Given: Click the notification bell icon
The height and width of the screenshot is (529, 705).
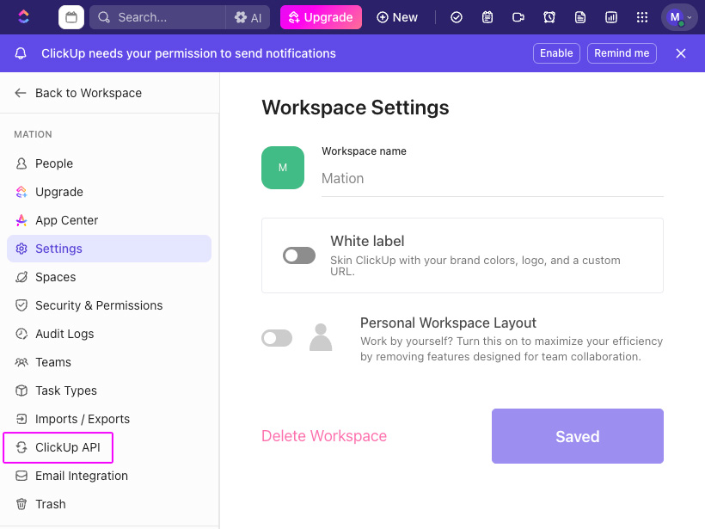Looking at the screenshot, I should pos(21,53).
